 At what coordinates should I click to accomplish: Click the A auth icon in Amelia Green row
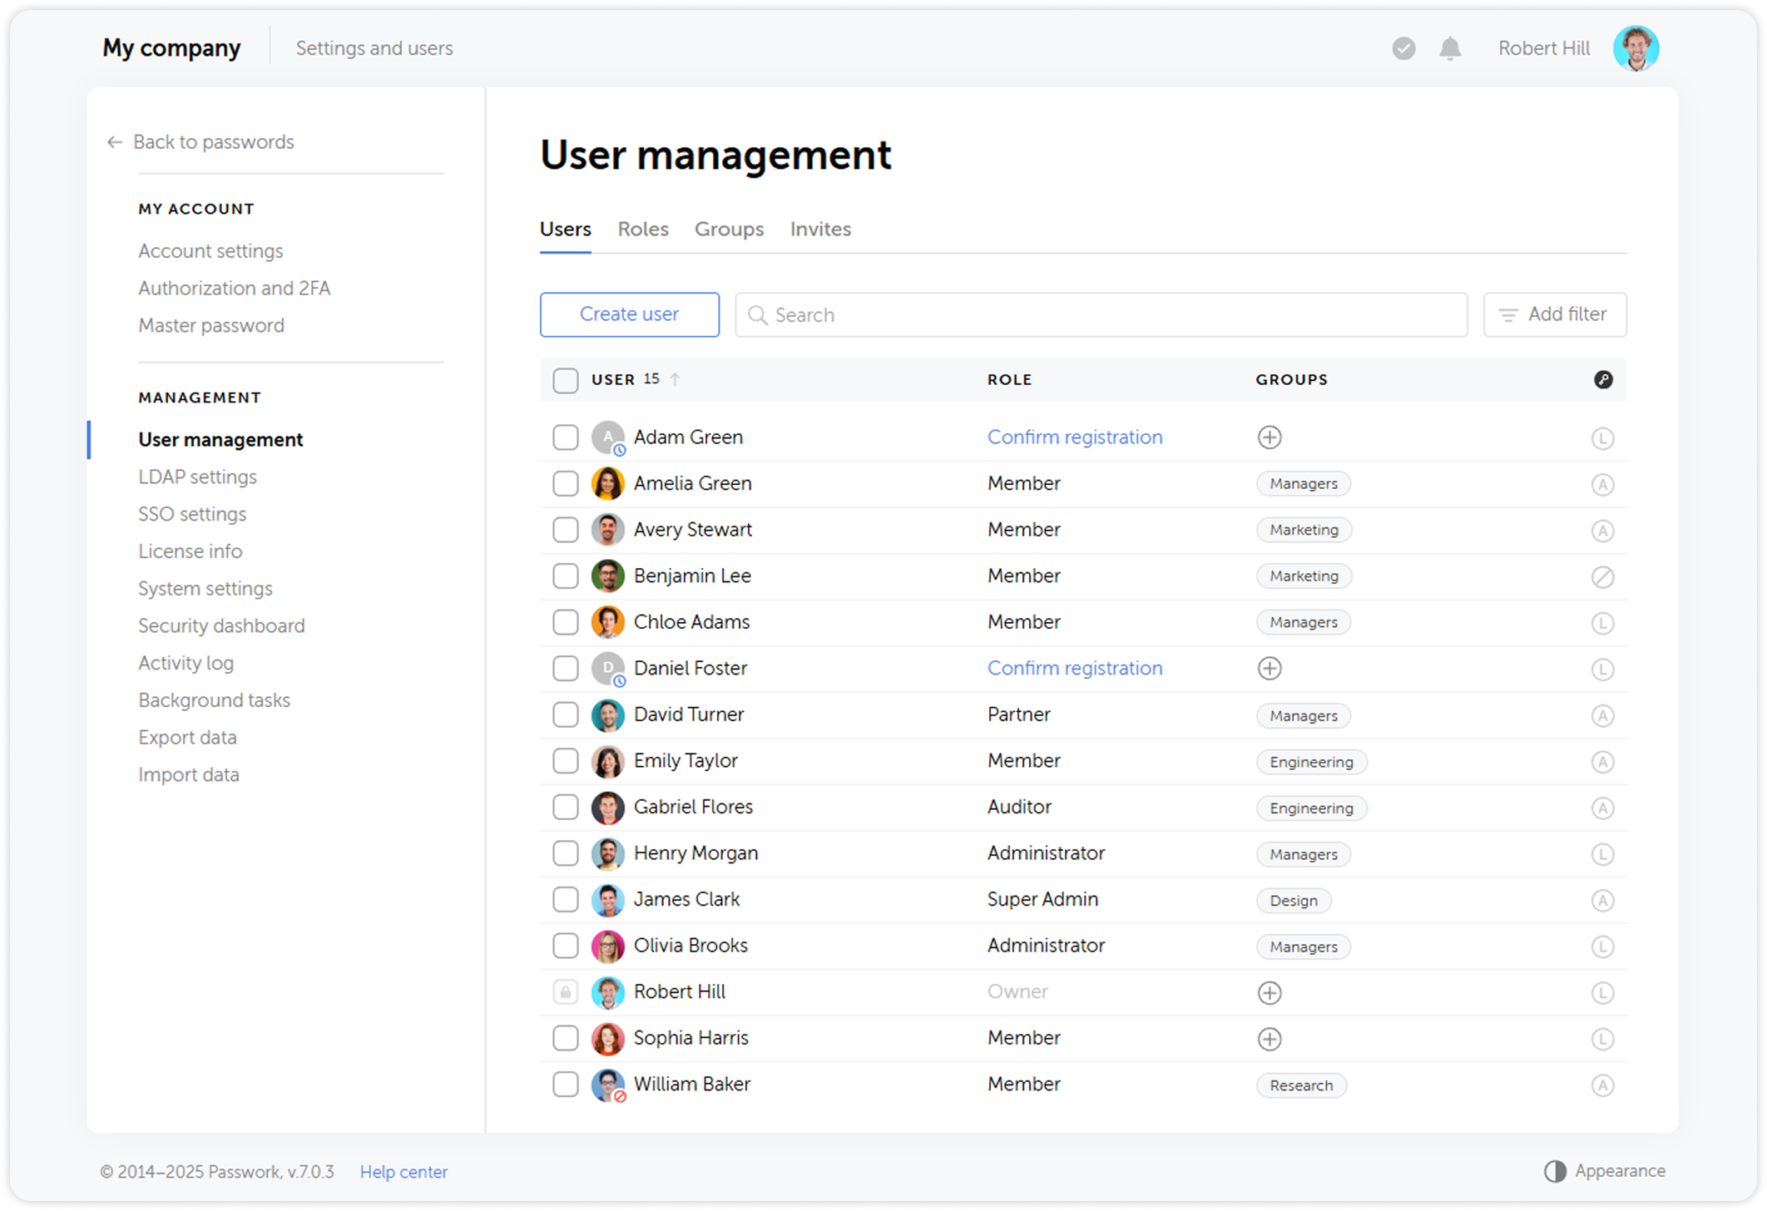click(1602, 484)
